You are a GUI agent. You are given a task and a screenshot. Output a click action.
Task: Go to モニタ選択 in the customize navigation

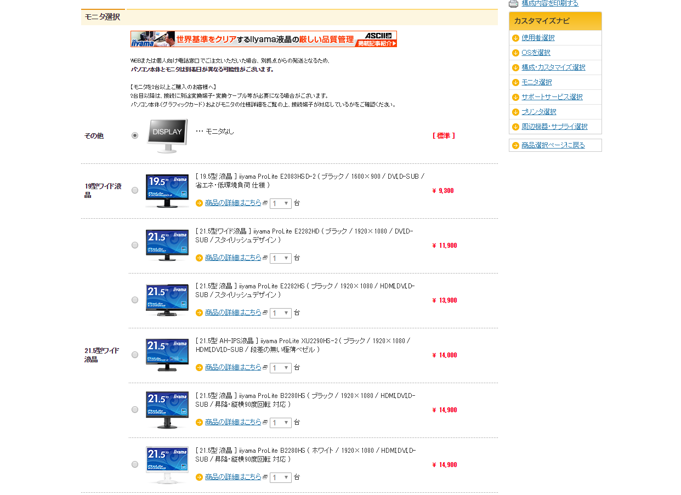click(x=536, y=82)
